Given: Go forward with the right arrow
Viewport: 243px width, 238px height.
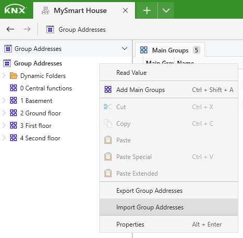Looking at the screenshot, I should point(27,29).
